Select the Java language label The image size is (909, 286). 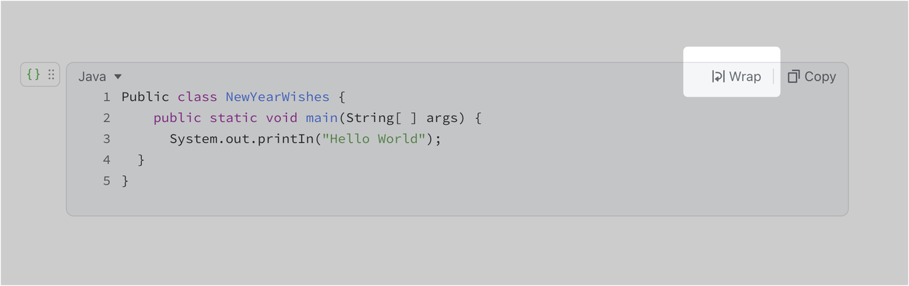(x=92, y=77)
